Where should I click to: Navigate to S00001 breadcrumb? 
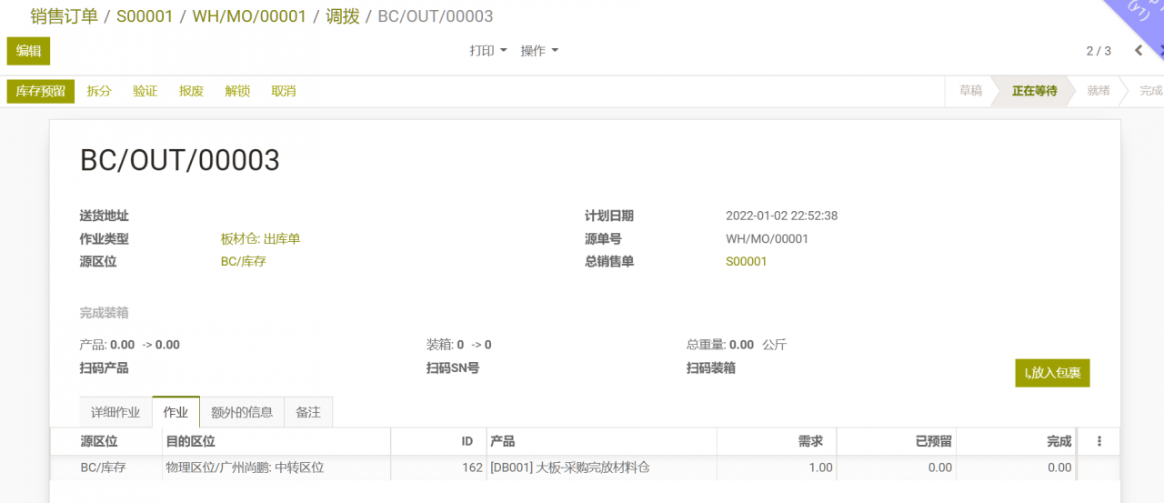[145, 16]
